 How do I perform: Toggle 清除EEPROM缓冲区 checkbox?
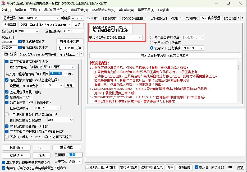coord(20,47)
